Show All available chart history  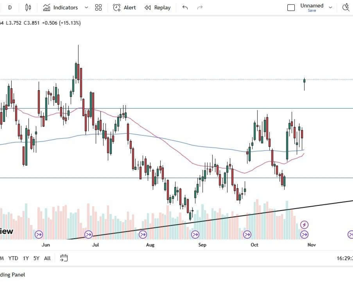pyautogui.click(x=47, y=258)
